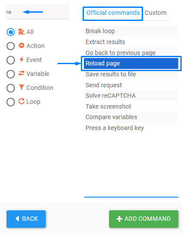Select the Loop radio button
The width and height of the screenshot is (183, 233).
(x=10, y=102)
